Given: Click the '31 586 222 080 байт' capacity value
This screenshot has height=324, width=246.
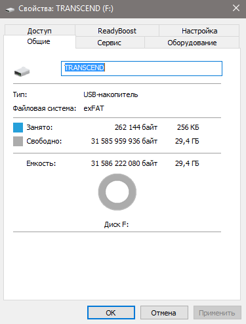Looking at the screenshot, I should (124, 163).
